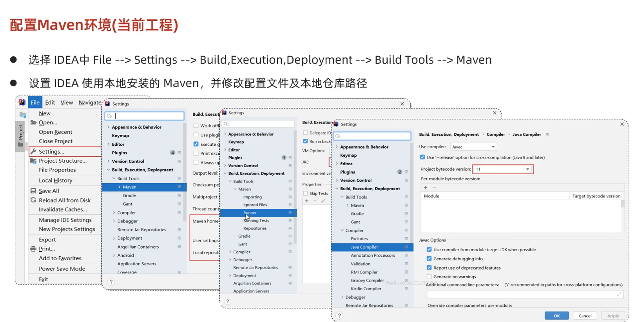Screen dimensions: 636x322
Task: Click the search magnifier icon in first Settings window
Action: tap(110, 116)
